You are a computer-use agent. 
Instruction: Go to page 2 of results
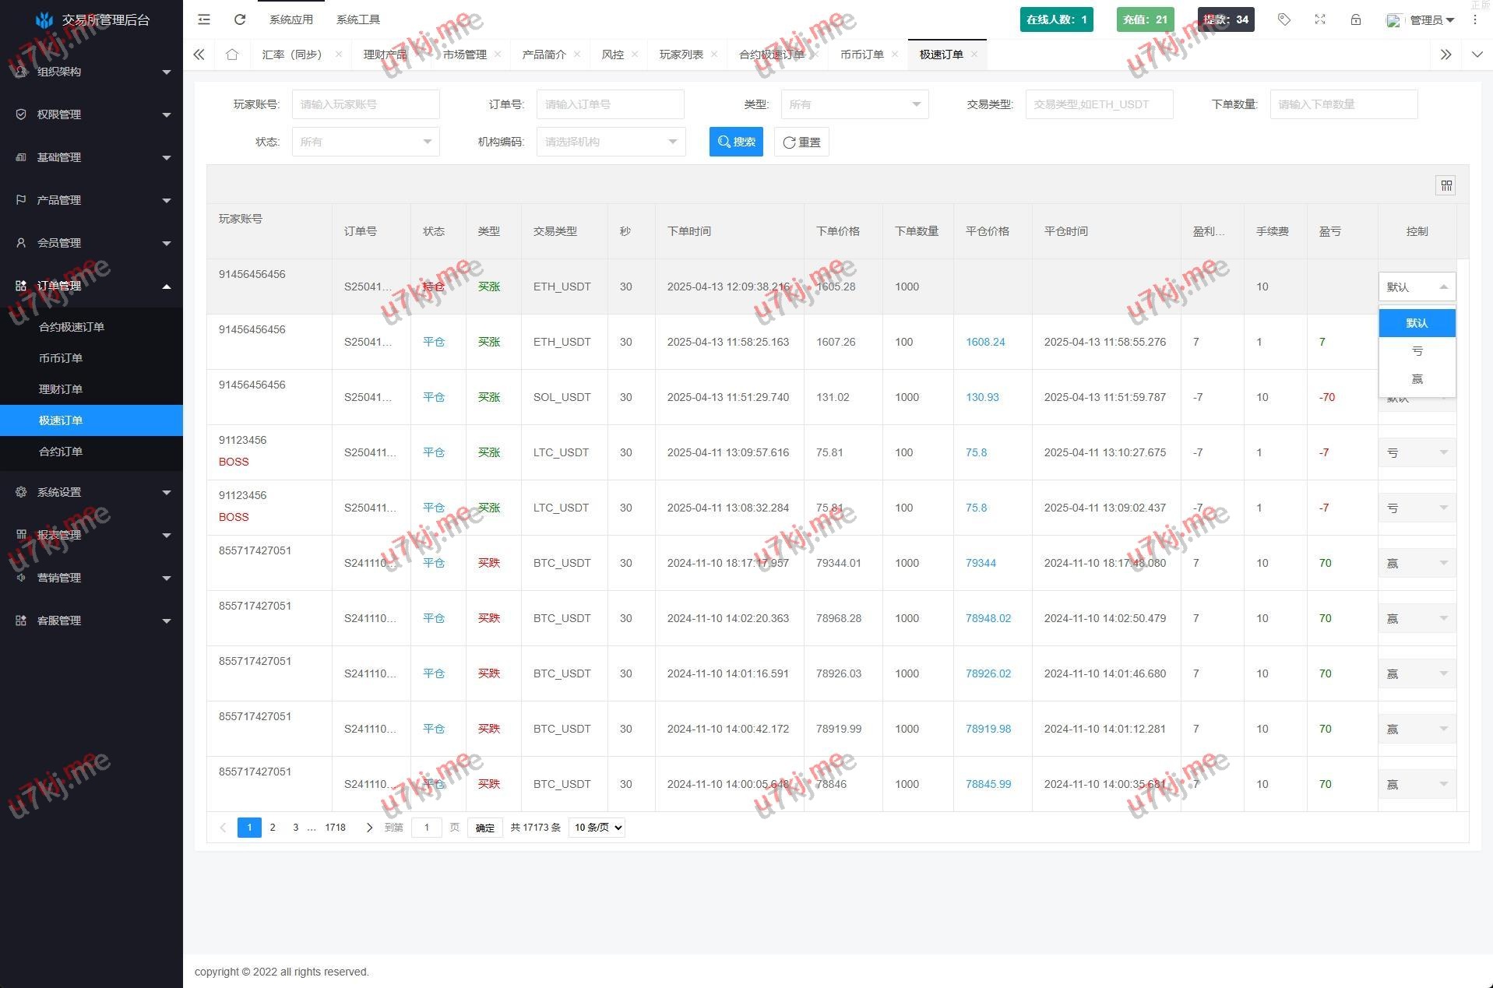pyautogui.click(x=273, y=828)
